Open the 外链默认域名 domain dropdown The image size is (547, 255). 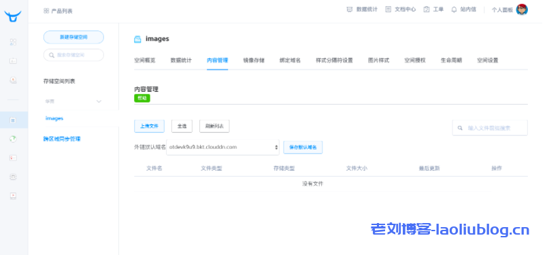coord(222,147)
